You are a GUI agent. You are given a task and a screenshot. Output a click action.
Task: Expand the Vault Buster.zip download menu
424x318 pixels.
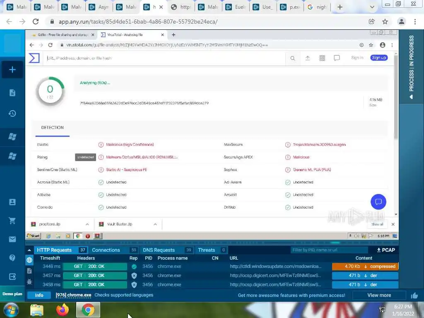155,224
